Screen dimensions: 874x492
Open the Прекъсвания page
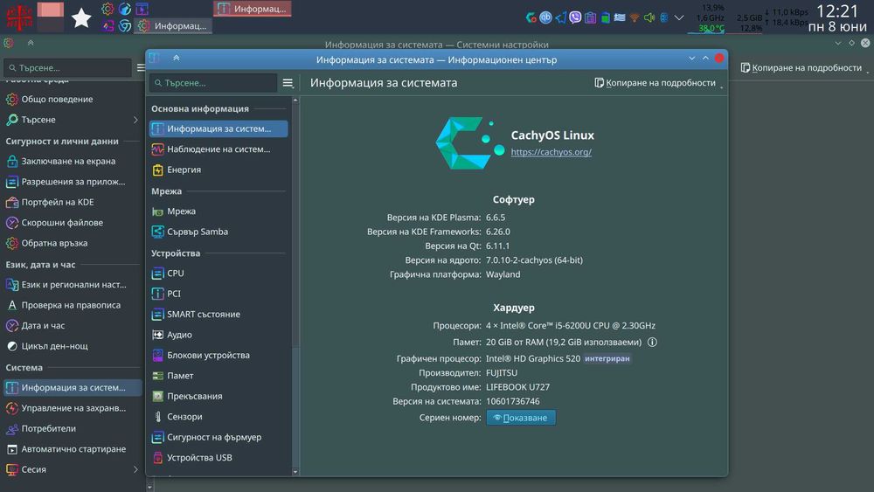point(218,396)
